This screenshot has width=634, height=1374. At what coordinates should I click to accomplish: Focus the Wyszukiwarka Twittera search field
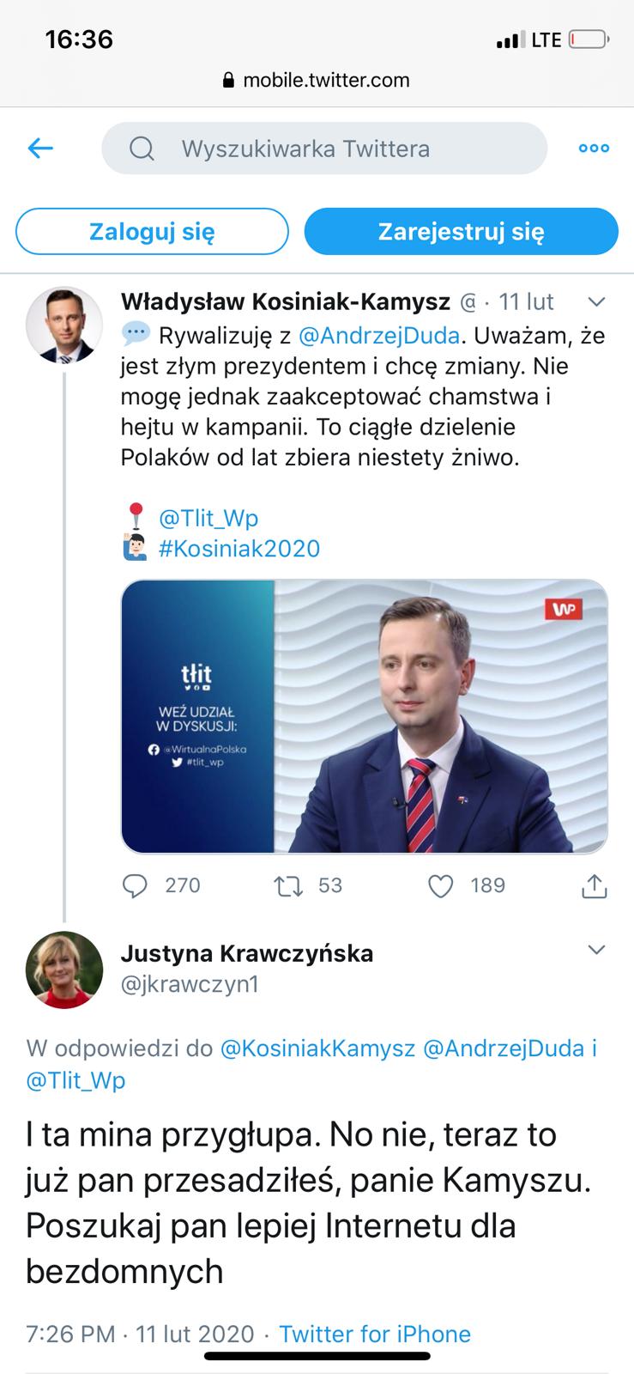pos(324,149)
